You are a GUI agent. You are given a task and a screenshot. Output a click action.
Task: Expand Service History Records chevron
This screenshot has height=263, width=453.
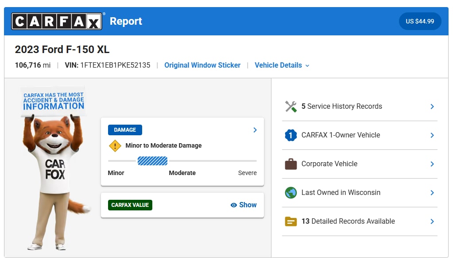432,107
